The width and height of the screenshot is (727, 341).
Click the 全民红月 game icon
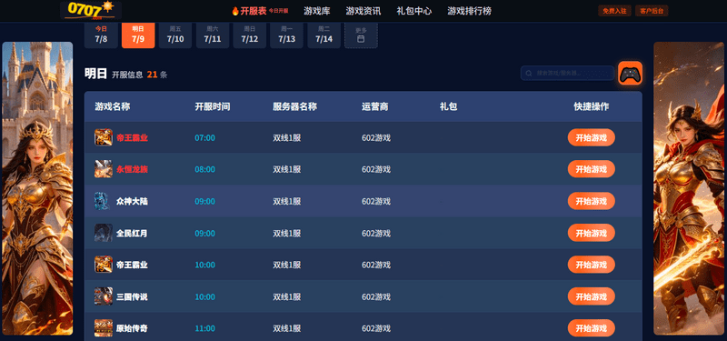(104, 233)
